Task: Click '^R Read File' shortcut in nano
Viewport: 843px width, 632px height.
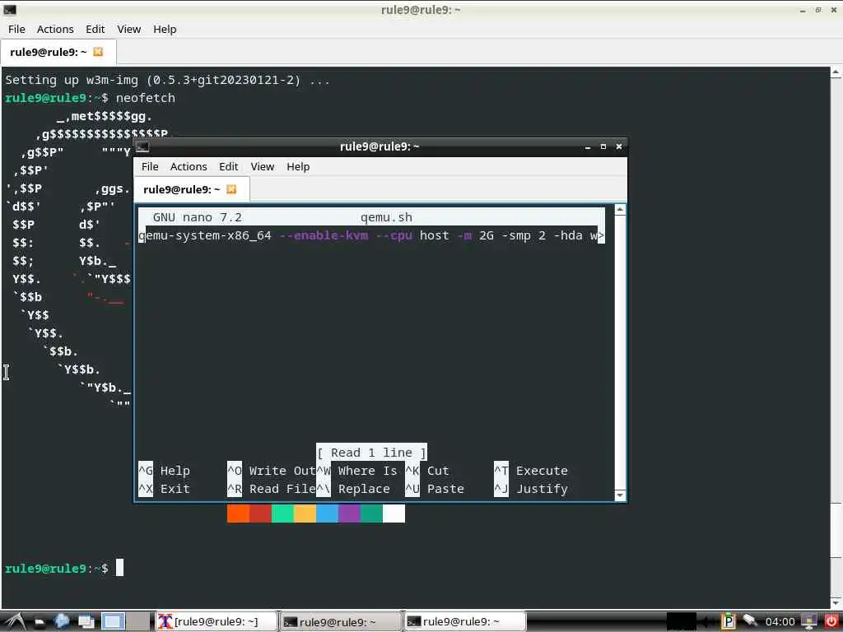Action: pyautogui.click(x=272, y=489)
